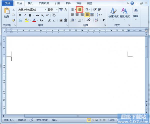The width and height of the screenshot is (150, 124).
Task: Center the paragraph text
Action: [x=77, y=15]
